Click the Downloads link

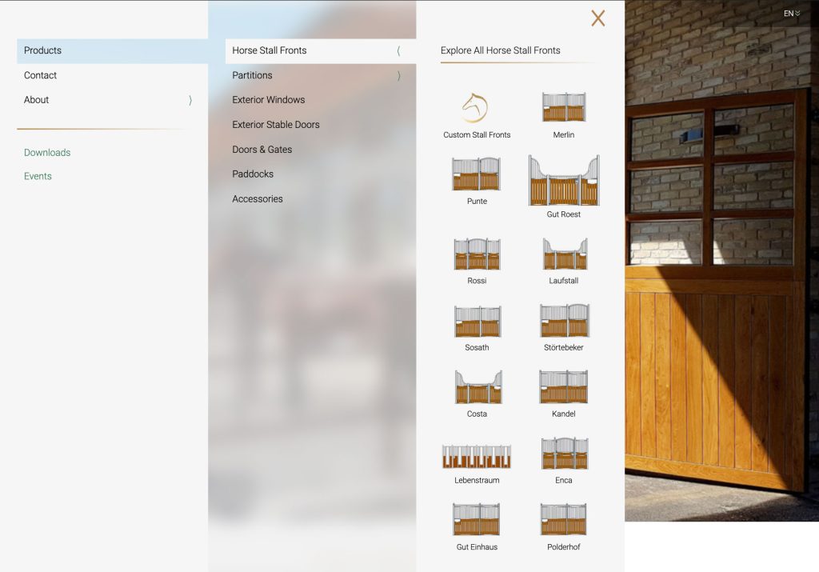(x=47, y=153)
